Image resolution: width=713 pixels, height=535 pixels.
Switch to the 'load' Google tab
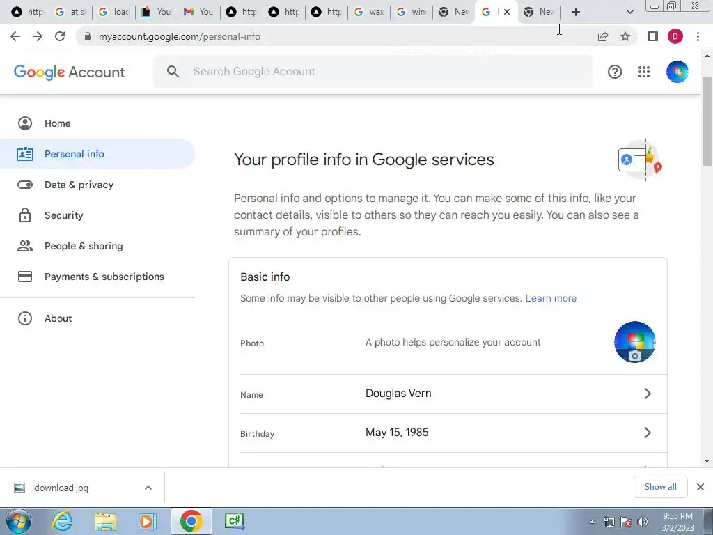click(x=113, y=12)
